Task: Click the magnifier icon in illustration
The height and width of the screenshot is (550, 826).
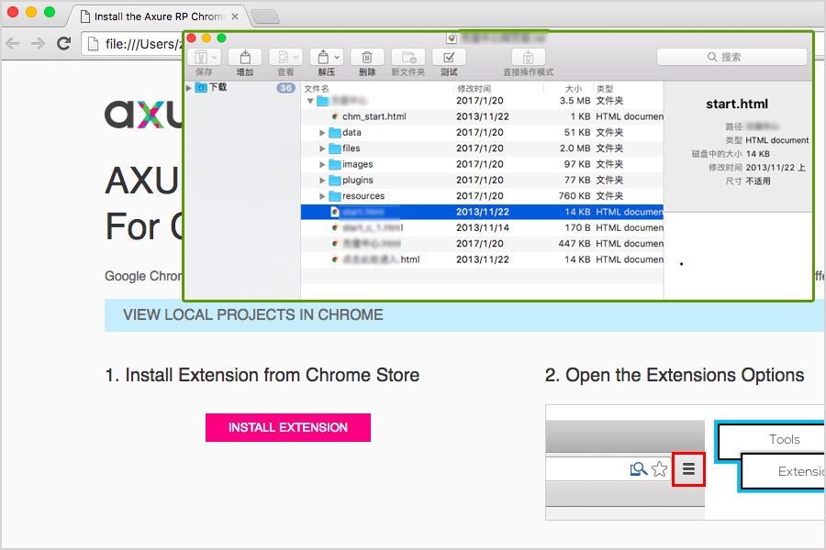Action: click(639, 469)
